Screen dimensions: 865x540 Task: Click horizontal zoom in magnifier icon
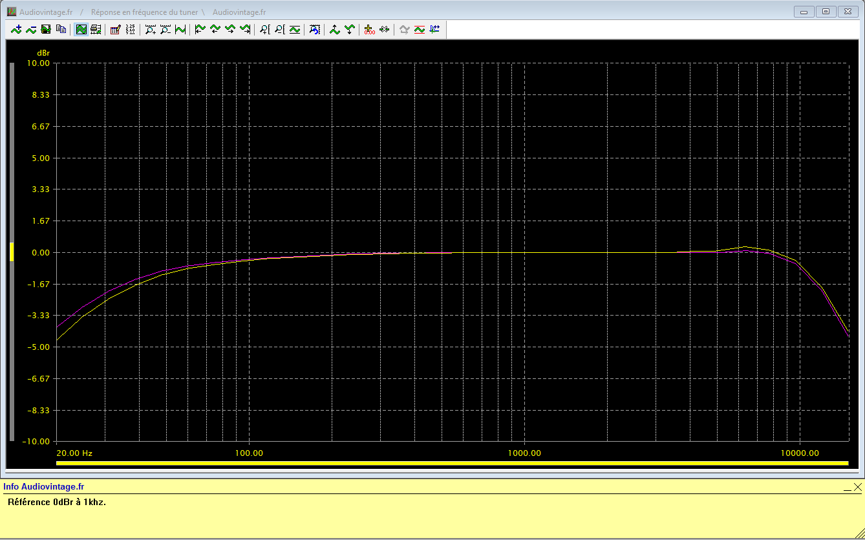pos(150,29)
